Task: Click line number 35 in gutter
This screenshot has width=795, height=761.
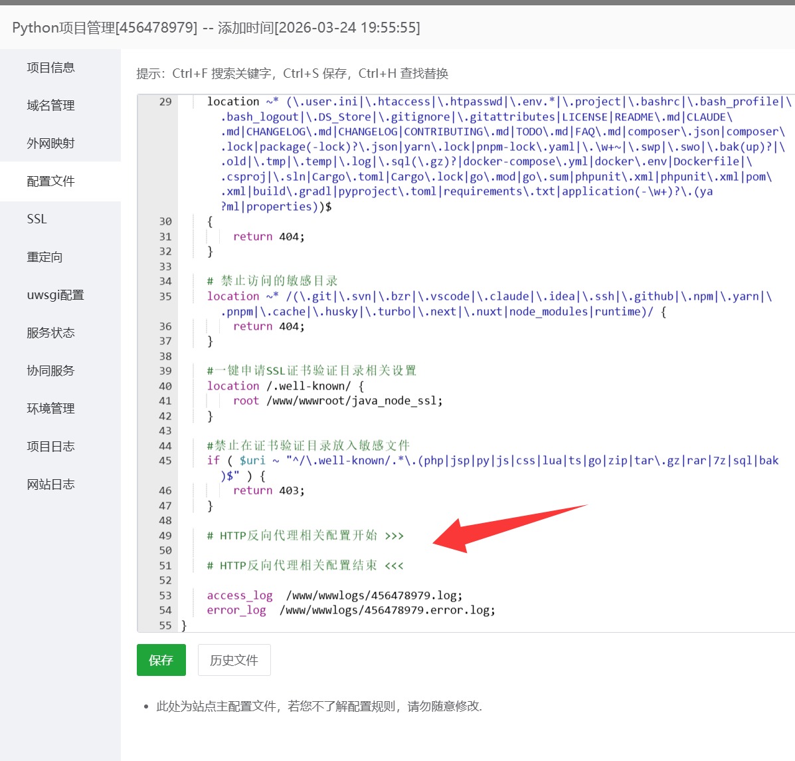Action: (165, 296)
